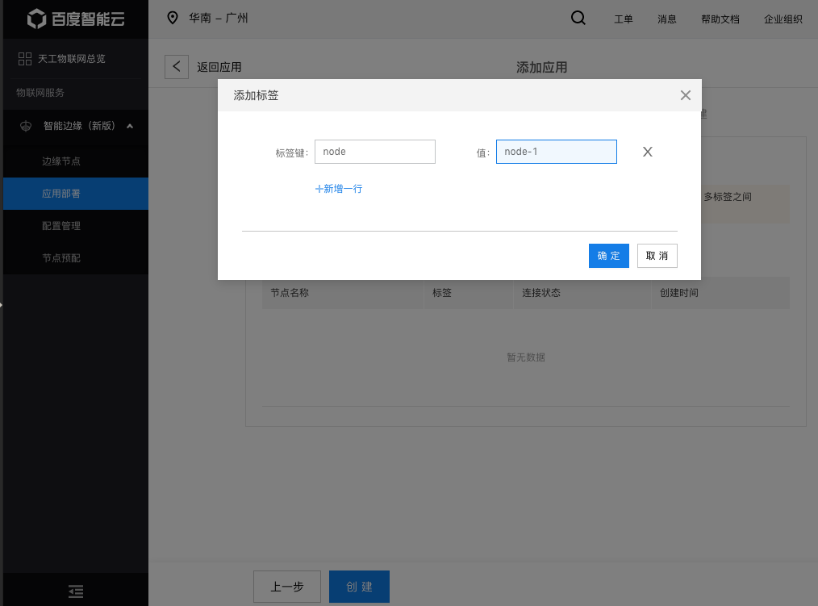818x606 pixels.
Task: Remove the node label row
Action: click(648, 152)
